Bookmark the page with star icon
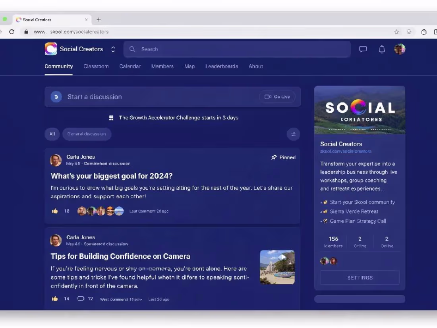 (396, 32)
